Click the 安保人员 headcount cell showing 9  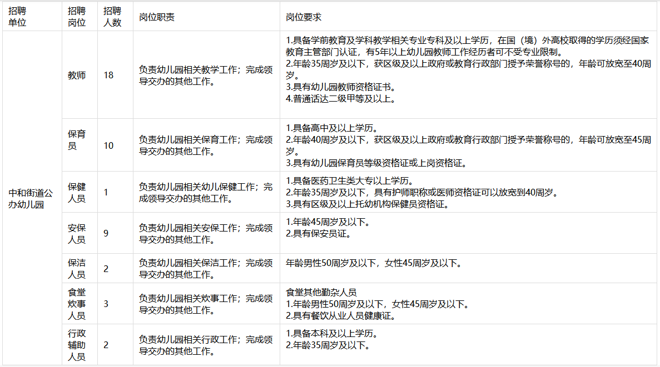(106, 233)
